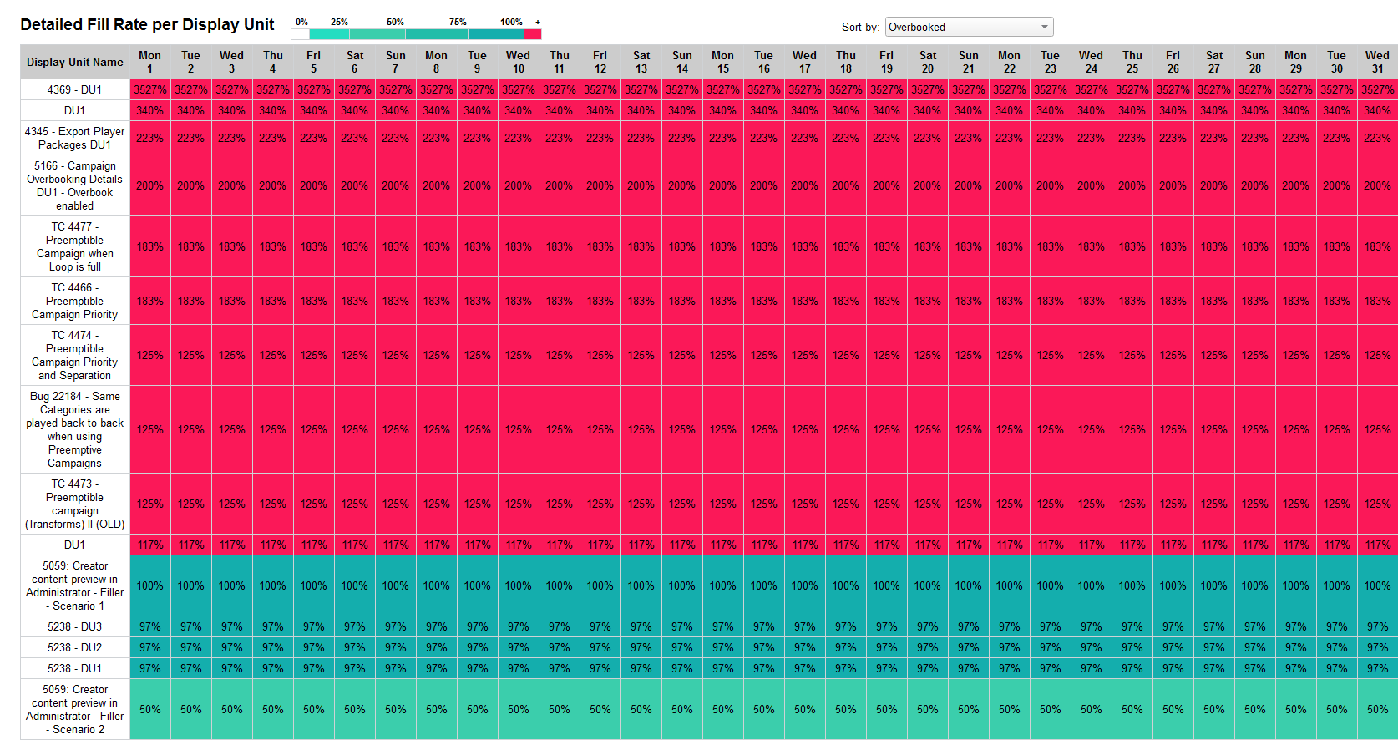Click TC 4477 row's 183% under Fri 12
This screenshot has width=1398, height=740.
(x=600, y=246)
